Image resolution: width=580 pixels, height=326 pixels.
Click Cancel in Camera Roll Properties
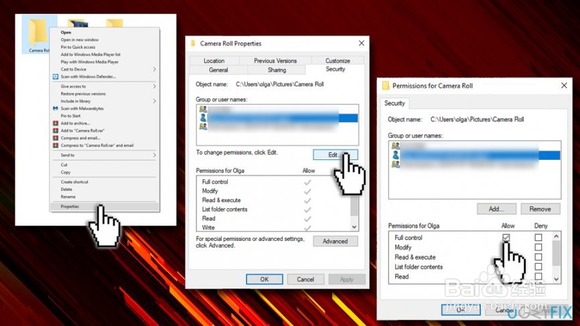click(305, 279)
